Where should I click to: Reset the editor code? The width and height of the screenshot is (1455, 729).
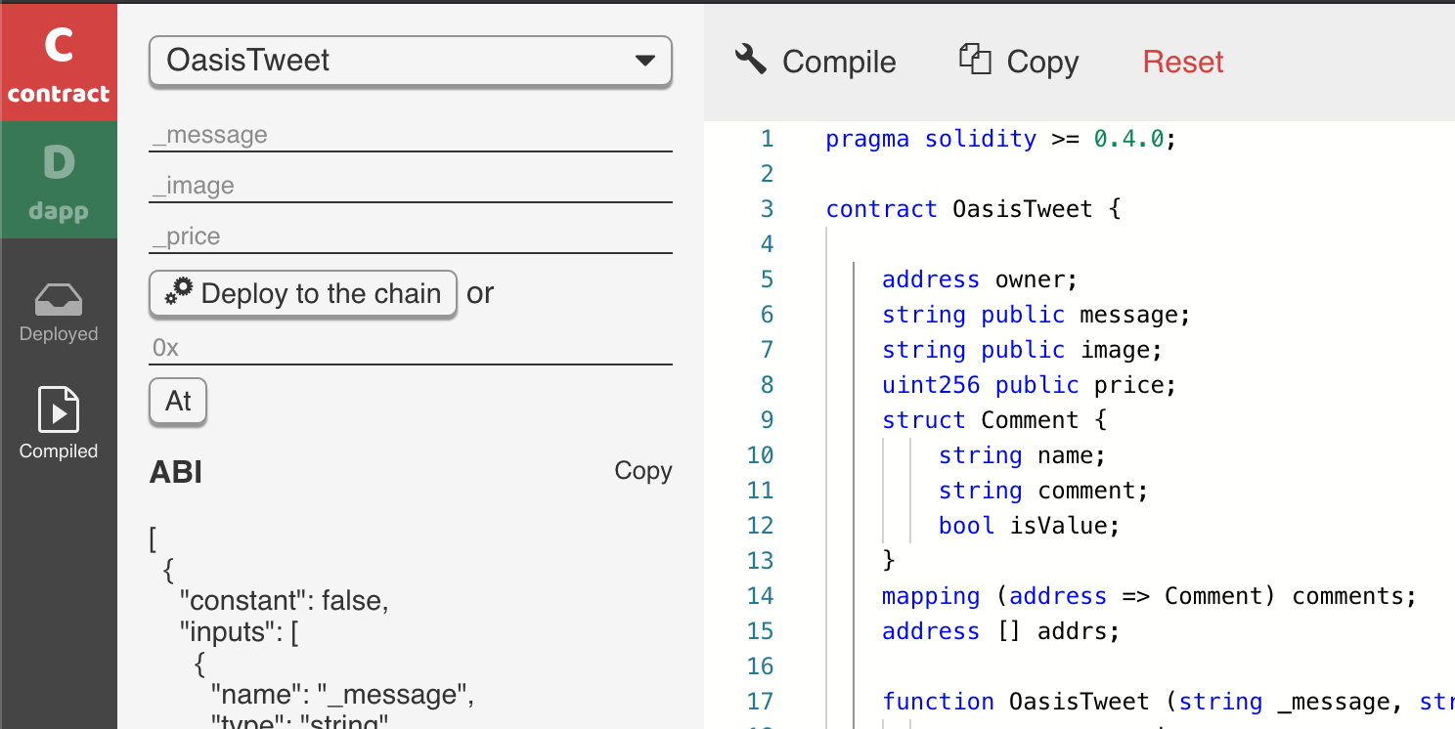pos(1183,62)
